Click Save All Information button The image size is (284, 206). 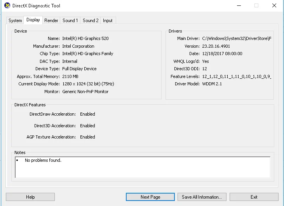[202, 197]
